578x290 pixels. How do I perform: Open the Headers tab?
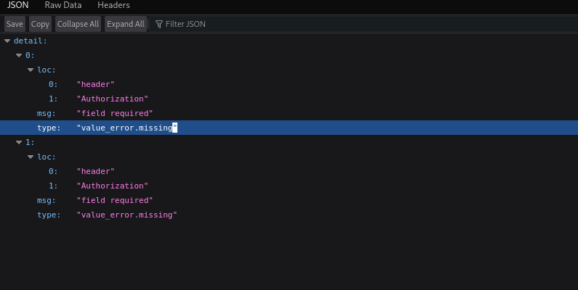coord(113,5)
